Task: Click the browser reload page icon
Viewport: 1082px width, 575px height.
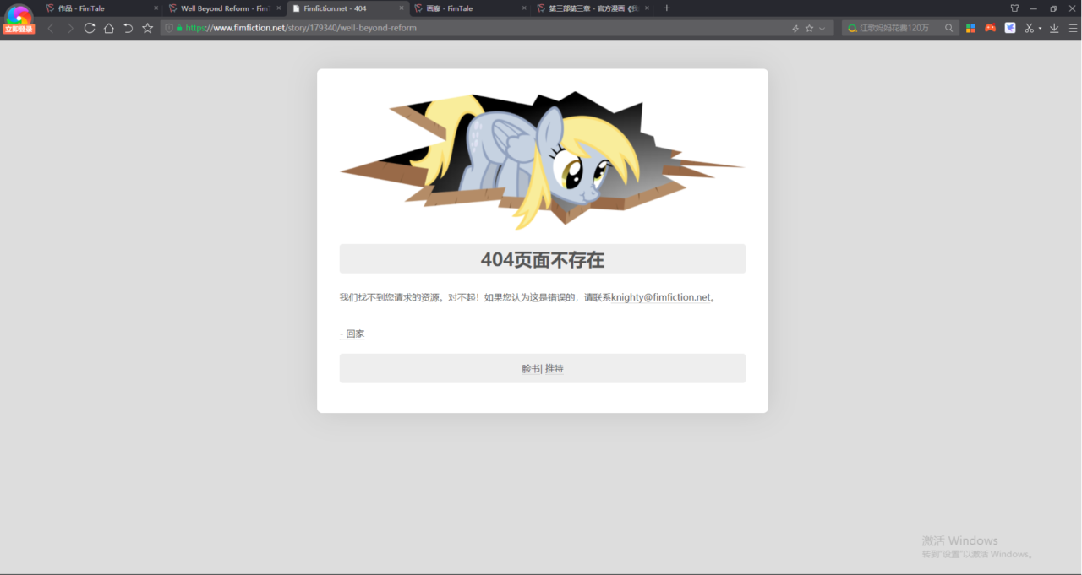Action: 90,28
